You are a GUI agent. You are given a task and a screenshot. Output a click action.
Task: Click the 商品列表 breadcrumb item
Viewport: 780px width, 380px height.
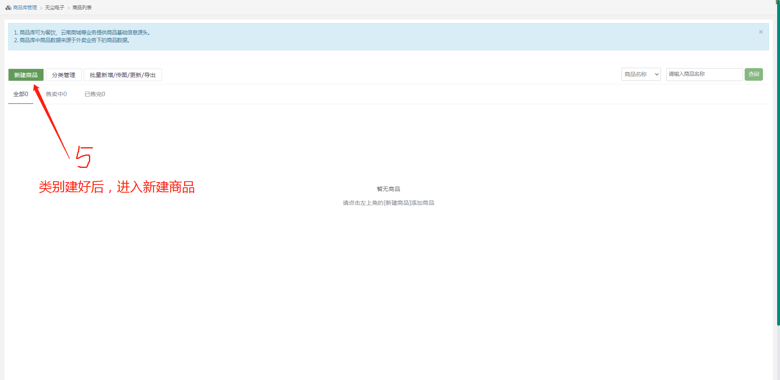click(82, 8)
